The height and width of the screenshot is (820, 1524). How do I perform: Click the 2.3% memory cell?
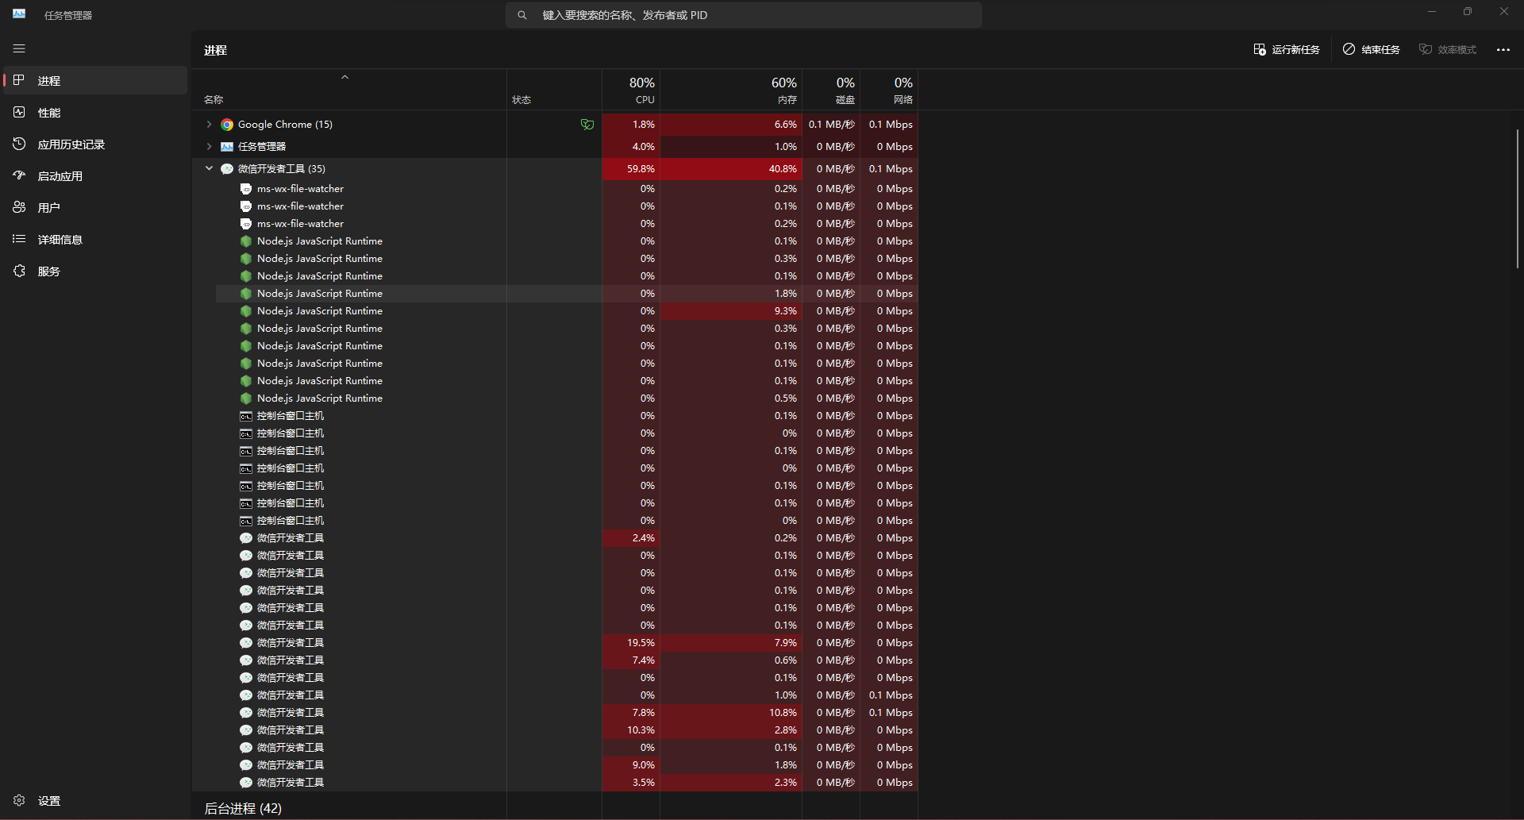point(731,783)
